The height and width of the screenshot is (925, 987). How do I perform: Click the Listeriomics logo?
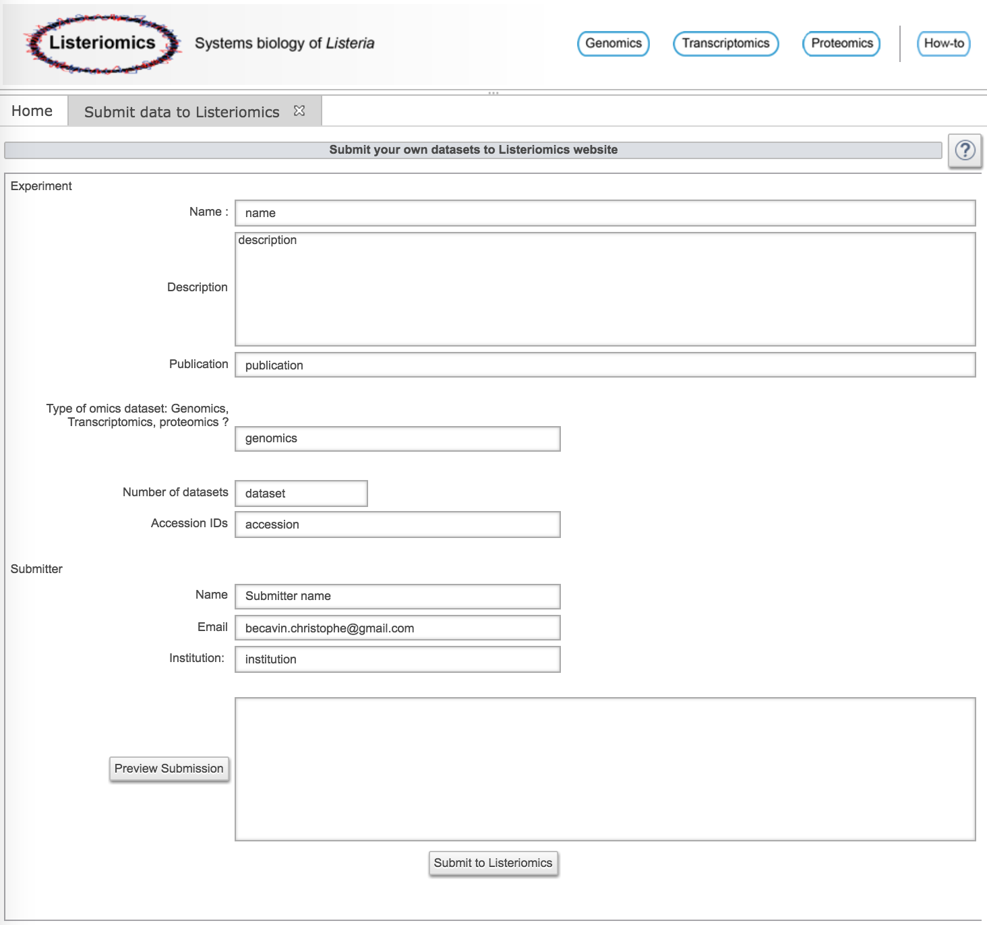click(x=102, y=43)
